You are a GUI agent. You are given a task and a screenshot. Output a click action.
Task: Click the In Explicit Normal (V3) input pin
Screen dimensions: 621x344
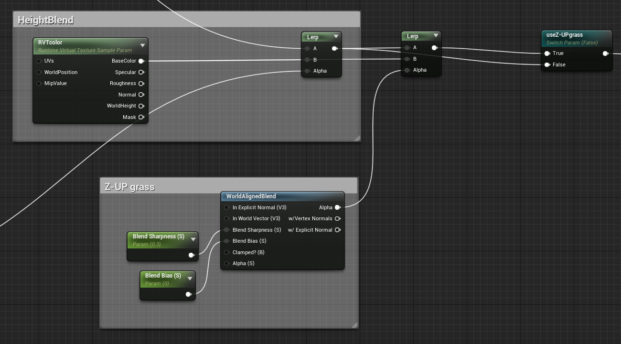coord(227,207)
